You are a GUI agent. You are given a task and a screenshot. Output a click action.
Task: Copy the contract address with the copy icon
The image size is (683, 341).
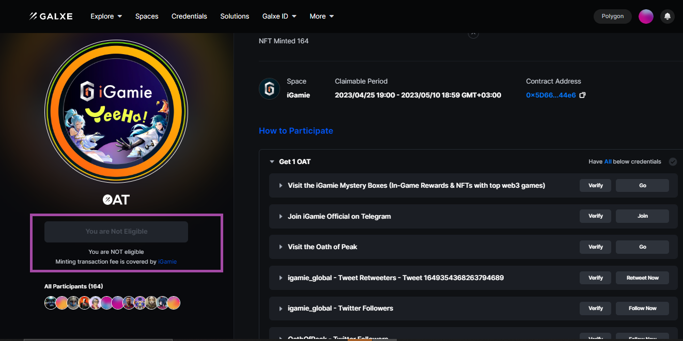583,95
